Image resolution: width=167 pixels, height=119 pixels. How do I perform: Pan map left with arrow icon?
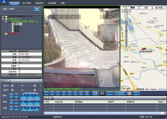[x=123, y=11]
